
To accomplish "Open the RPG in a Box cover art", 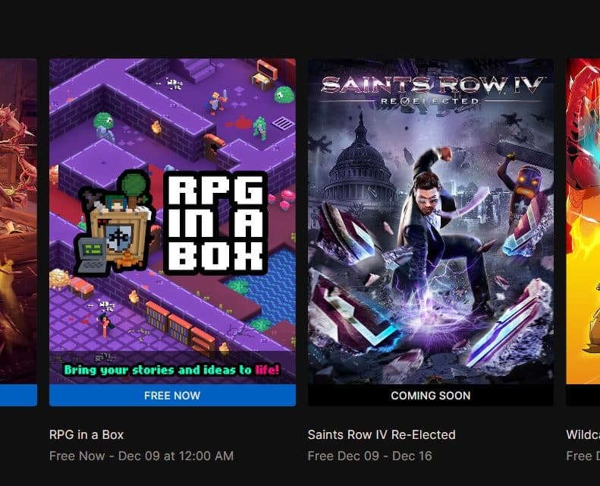I will click(172, 222).
